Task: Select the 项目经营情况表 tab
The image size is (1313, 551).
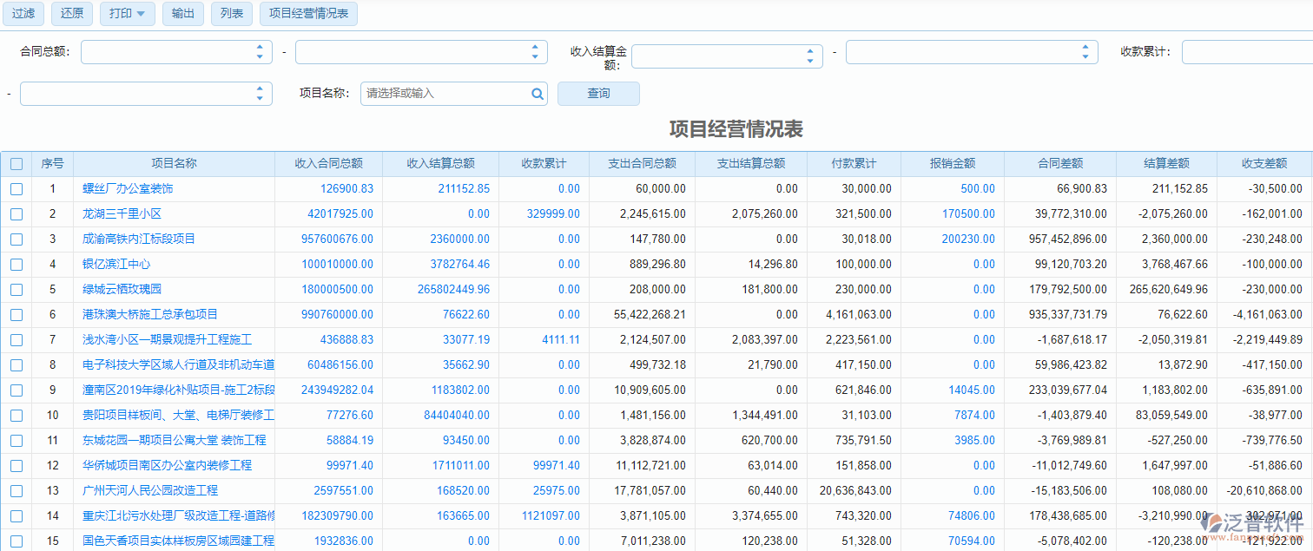Action: tap(308, 14)
